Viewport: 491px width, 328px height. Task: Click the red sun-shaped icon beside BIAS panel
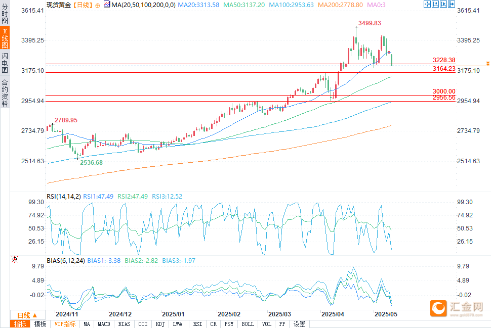click(x=14, y=259)
